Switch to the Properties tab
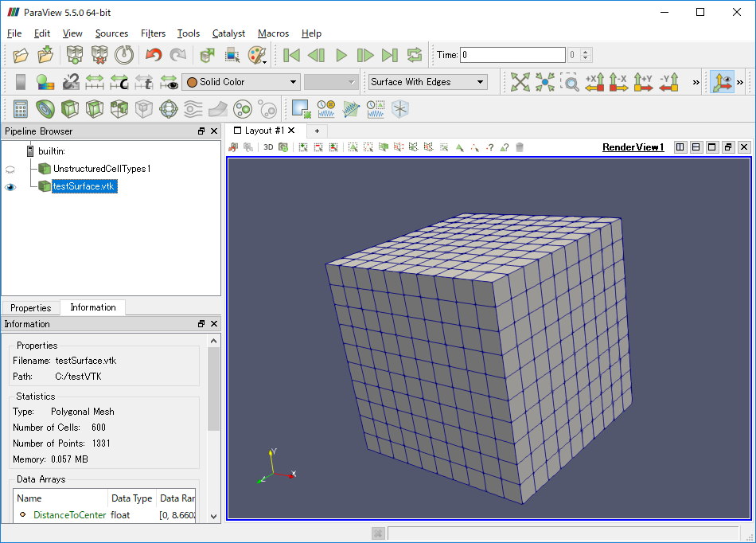Screen dimensions: 756x543 [30, 308]
